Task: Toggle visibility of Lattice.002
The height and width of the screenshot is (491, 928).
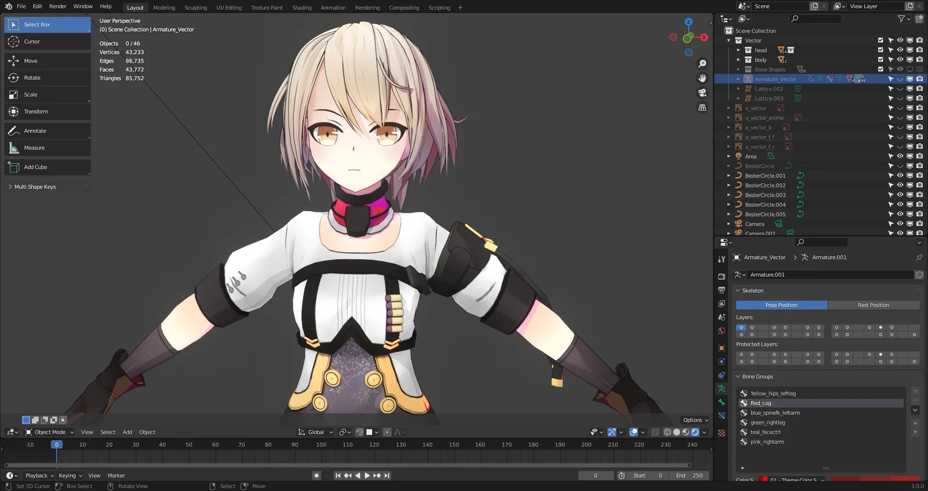Action: 900,89
